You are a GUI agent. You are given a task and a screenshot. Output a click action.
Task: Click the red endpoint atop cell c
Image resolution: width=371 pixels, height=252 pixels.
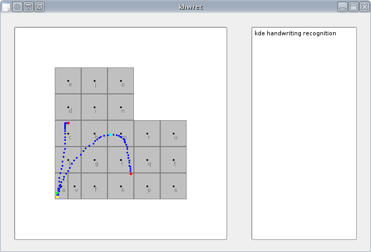pyautogui.click(x=68, y=123)
